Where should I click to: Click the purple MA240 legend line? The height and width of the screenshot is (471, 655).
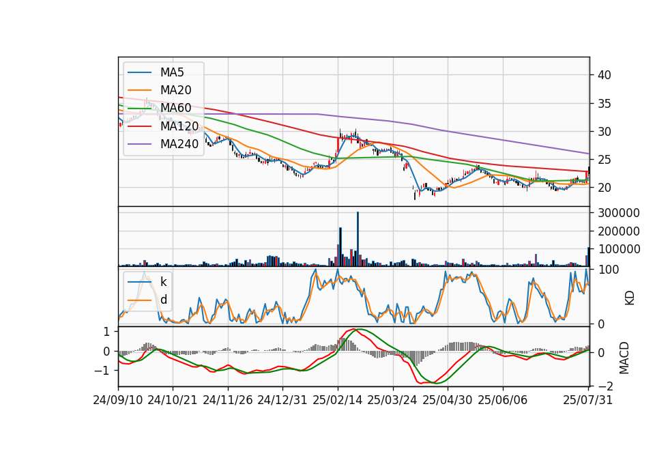coord(139,144)
